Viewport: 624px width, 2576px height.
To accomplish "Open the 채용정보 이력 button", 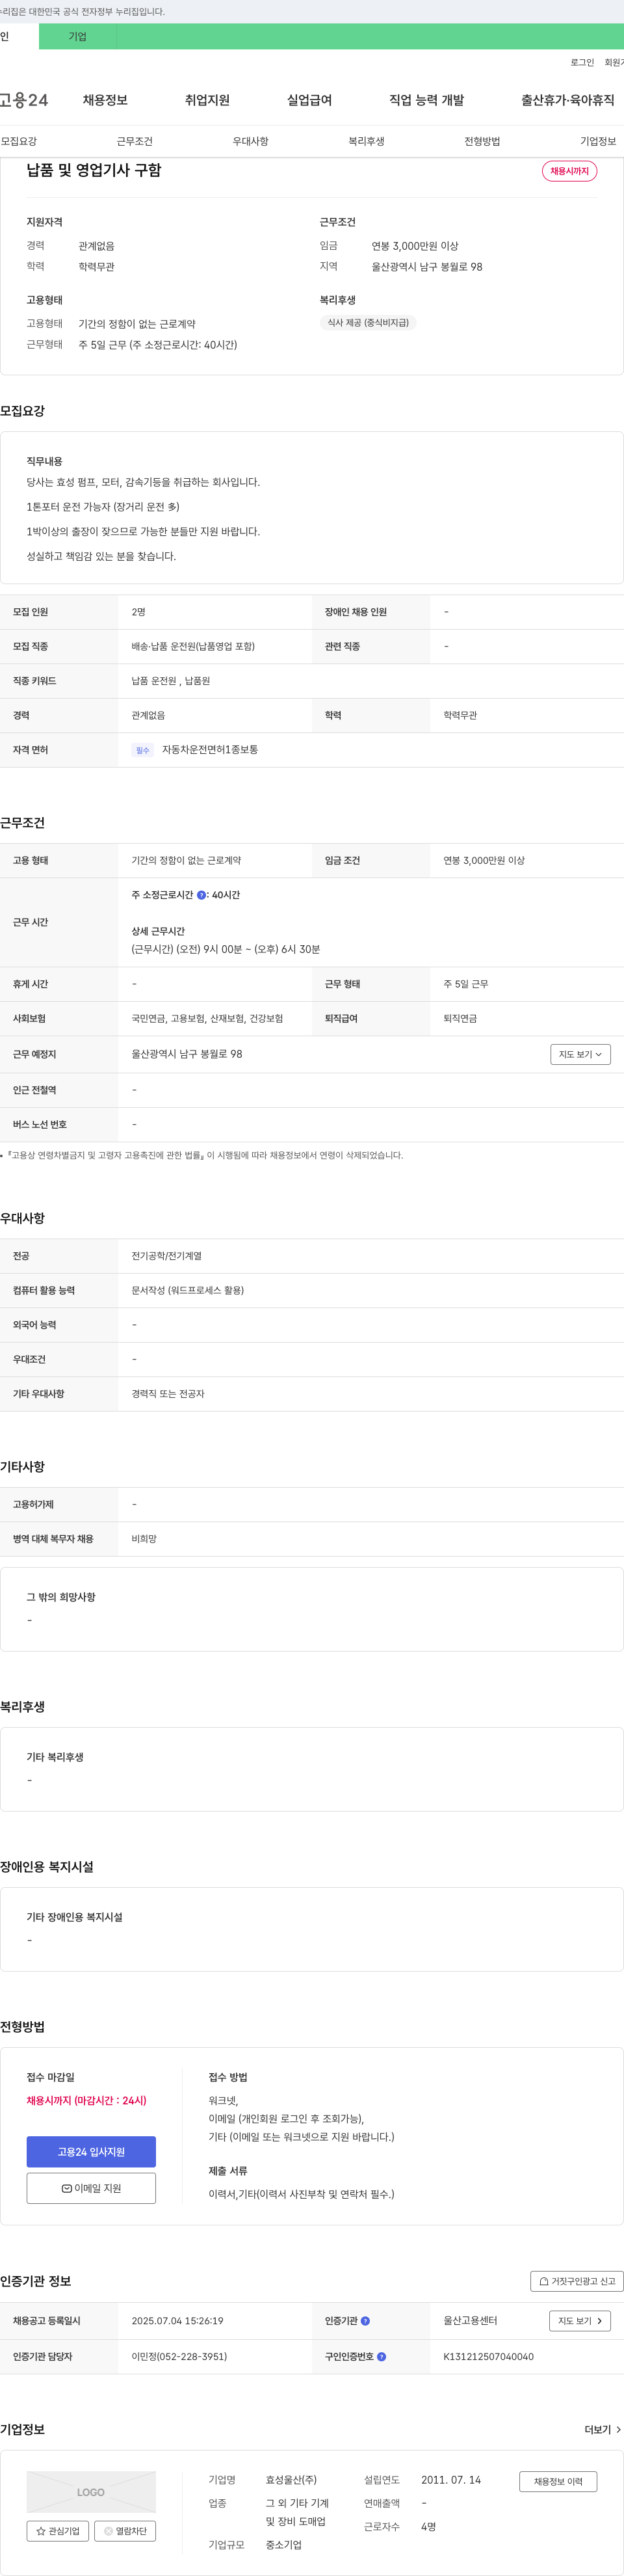I will click(x=558, y=2481).
